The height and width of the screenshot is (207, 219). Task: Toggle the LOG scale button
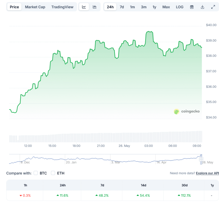180,7
